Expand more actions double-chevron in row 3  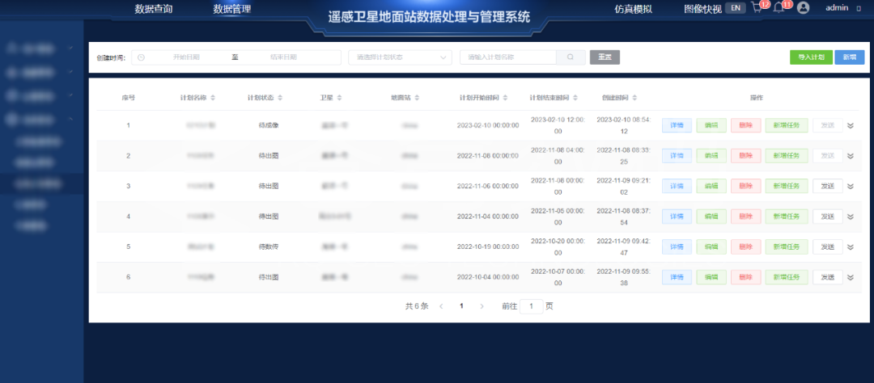pyautogui.click(x=850, y=186)
